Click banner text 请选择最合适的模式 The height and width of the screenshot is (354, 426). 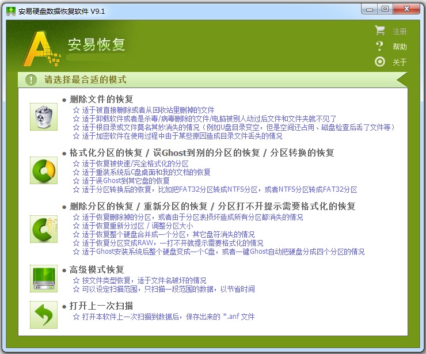[x=85, y=80]
